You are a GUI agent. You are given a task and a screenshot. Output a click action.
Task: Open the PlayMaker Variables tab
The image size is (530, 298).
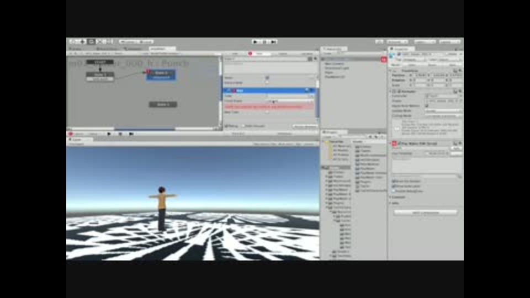click(306, 54)
